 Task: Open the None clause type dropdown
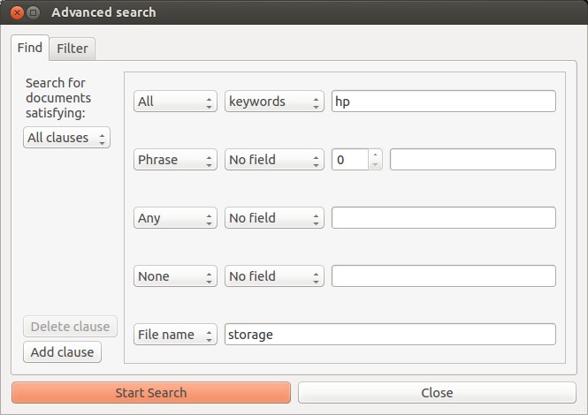tap(175, 276)
